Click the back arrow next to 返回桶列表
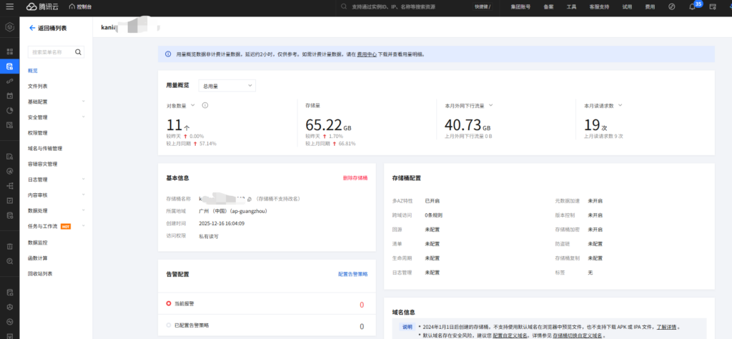 (32, 28)
